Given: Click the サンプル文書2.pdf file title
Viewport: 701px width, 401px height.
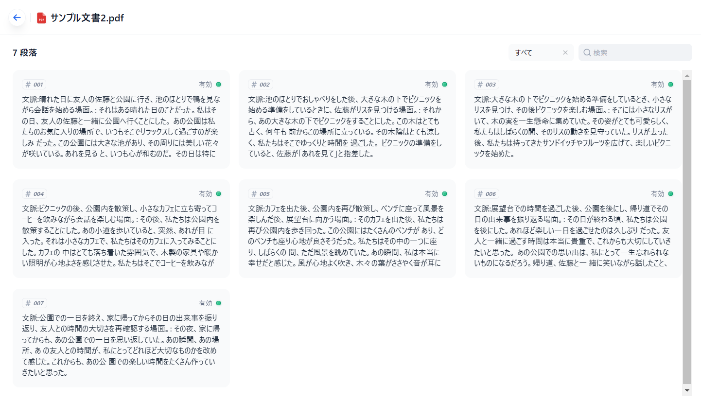Looking at the screenshot, I should [x=87, y=18].
